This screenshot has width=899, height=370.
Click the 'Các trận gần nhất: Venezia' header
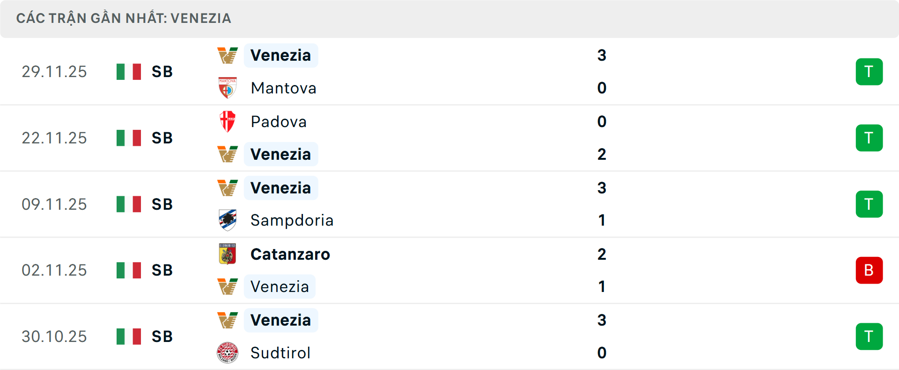coord(124,18)
